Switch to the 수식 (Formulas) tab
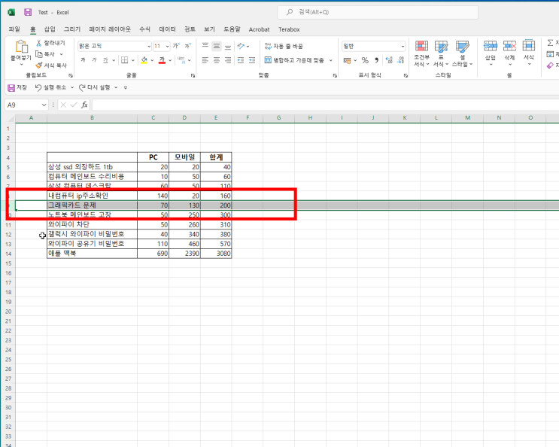 (x=144, y=29)
